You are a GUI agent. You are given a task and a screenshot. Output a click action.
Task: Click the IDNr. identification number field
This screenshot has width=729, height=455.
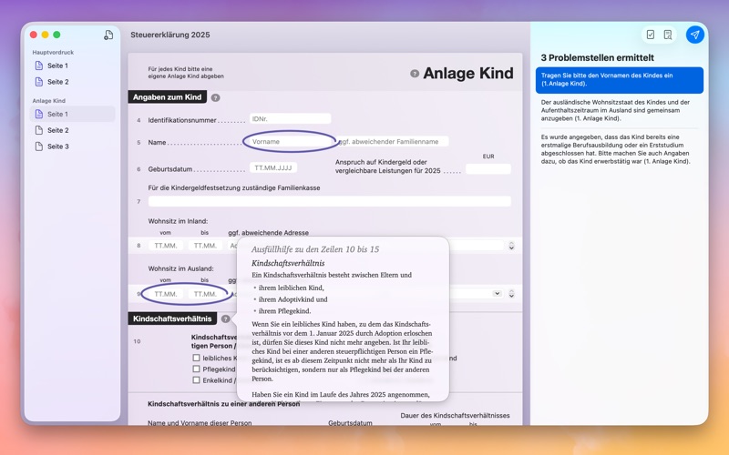pos(290,119)
